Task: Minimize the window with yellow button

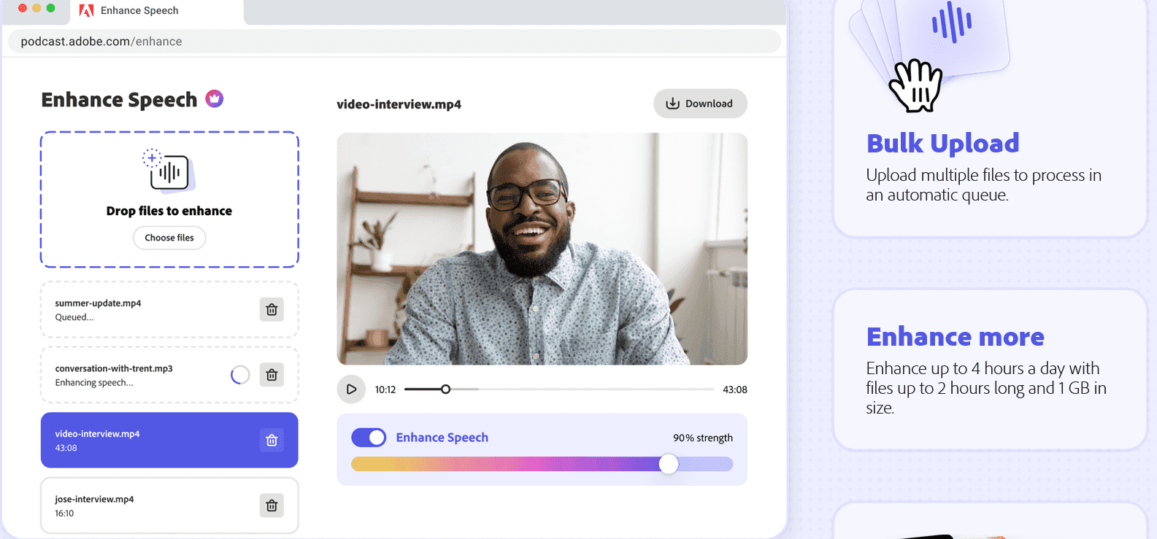Action: 36,8
